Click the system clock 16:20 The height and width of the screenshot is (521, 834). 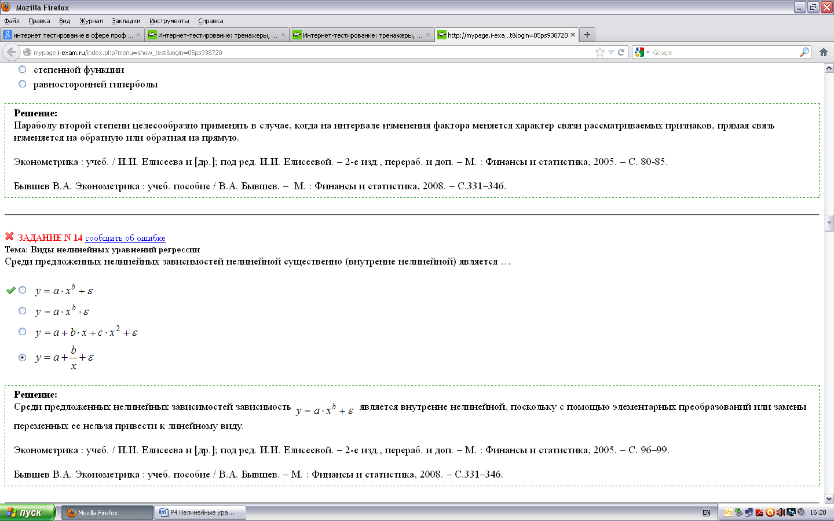point(818,512)
